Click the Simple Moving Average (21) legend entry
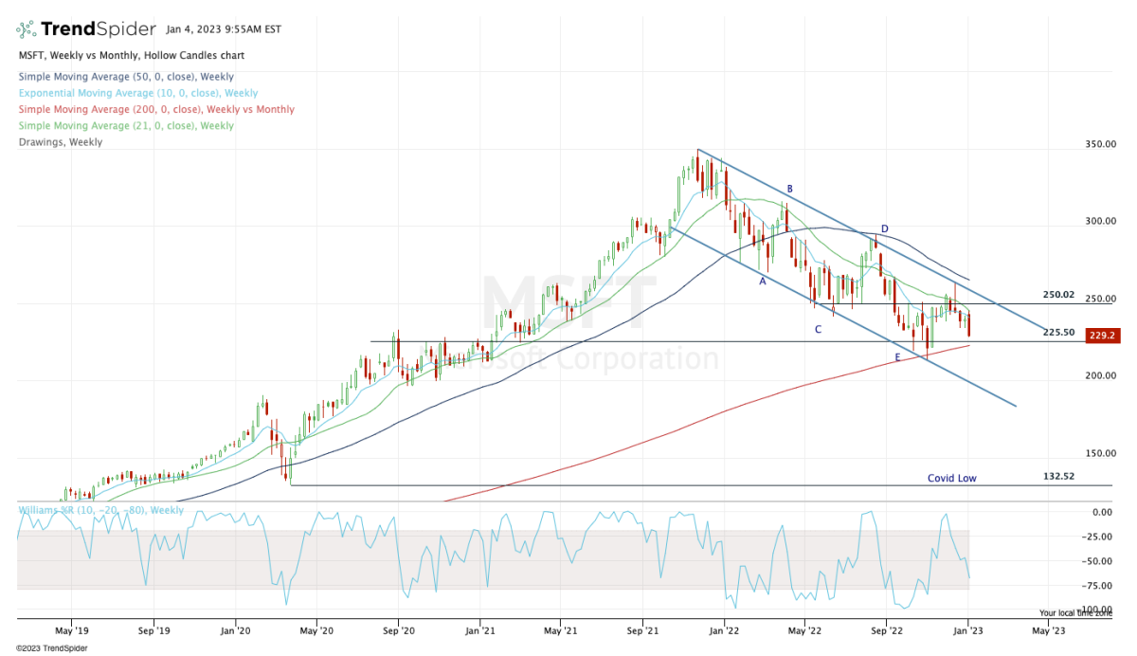Screen dimensions: 1137x656 (x=125, y=125)
